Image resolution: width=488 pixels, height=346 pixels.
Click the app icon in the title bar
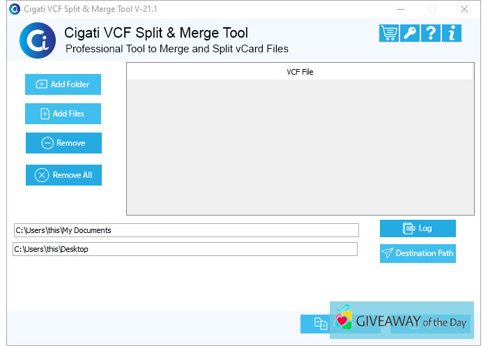pos(14,9)
